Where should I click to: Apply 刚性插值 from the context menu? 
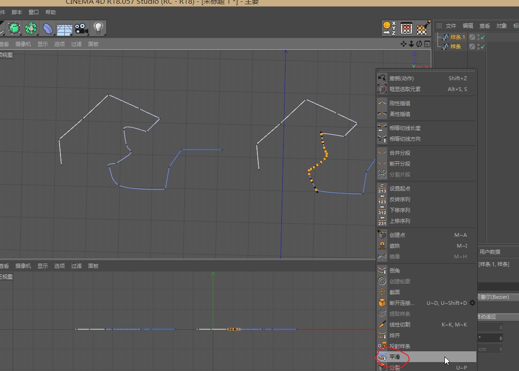point(426,103)
